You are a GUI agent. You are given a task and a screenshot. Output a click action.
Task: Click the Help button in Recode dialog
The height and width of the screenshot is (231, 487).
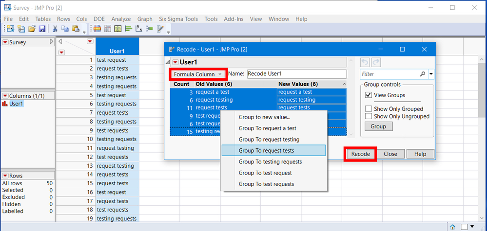pos(420,154)
